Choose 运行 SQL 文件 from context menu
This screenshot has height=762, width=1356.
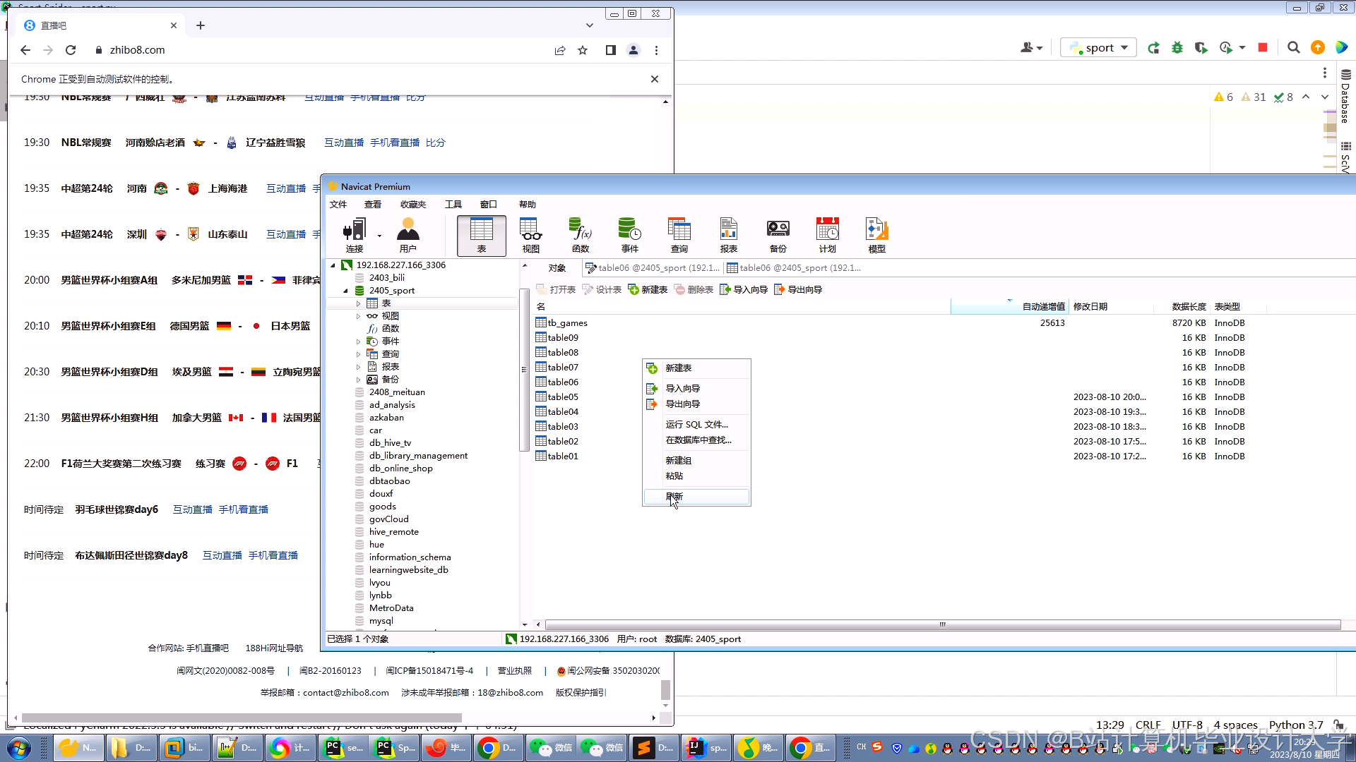(x=696, y=424)
